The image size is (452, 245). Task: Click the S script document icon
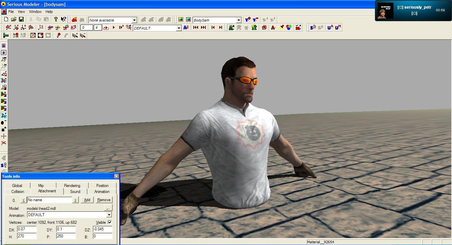[x=313, y=28]
